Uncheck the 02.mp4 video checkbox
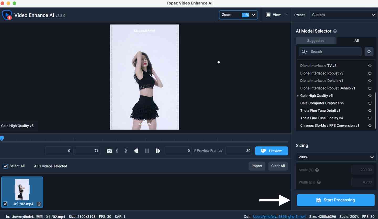The height and width of the screenshot is (219, 378). (x=5, y=204)
